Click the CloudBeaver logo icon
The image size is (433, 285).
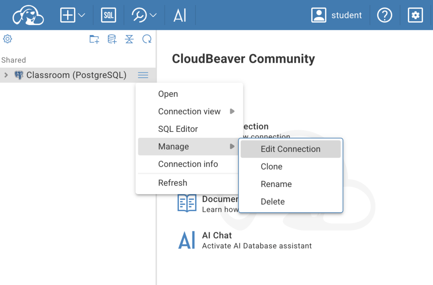pyautogui.click(x=28, y=15)
